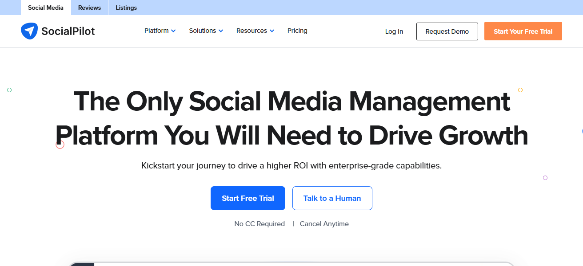The width and height of the screenshot is (583, 266).
Task: Click the No CC Required text
Action: click(260, 223)
